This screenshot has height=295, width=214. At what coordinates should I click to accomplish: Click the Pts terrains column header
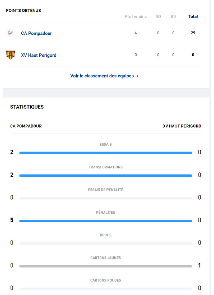pyautogui.click(x=136, y=17)
